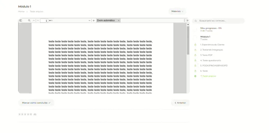Viewport: 269px width, 133px height.
Task: Click the scroll-up arrow of PDF viewer
Action: pos(188,24)
